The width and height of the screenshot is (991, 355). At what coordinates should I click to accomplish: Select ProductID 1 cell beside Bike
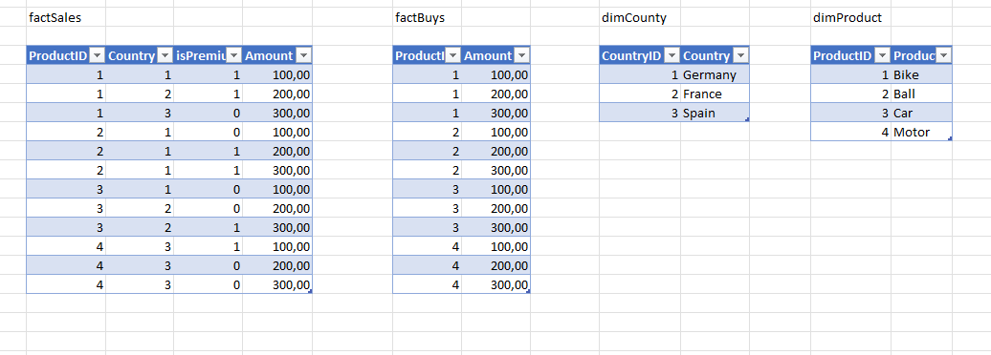click(850, 75)
